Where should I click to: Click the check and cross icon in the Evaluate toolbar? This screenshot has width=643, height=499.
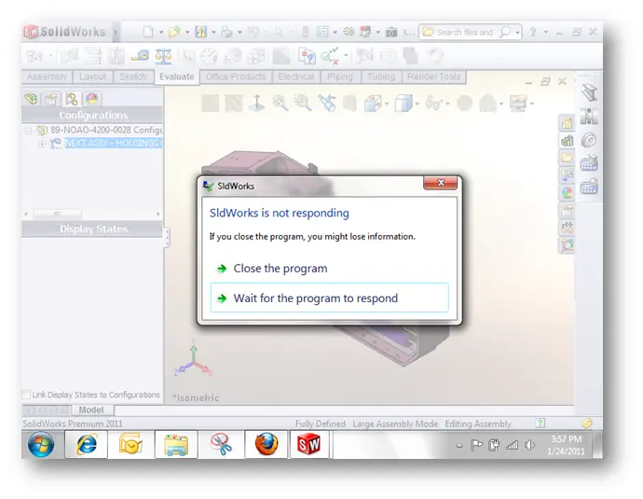tap(330, 56)
